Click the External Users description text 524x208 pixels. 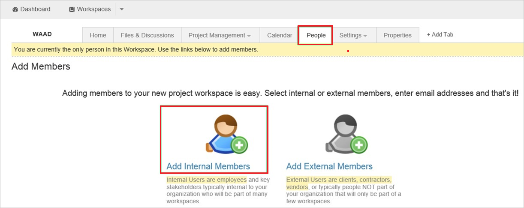click(x=343, y=190)
